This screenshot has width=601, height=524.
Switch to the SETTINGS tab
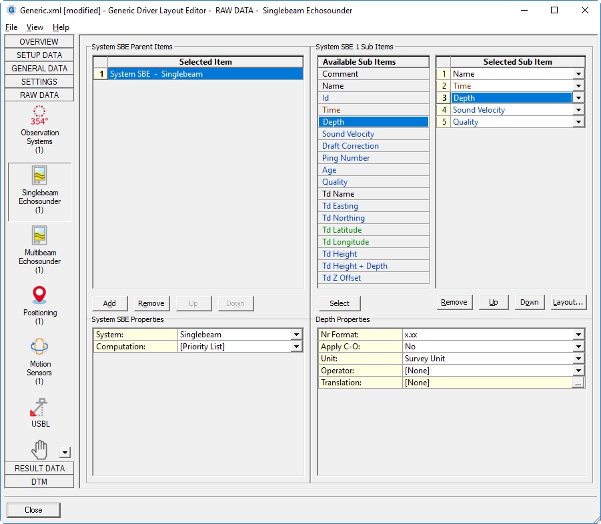[39, 82]
